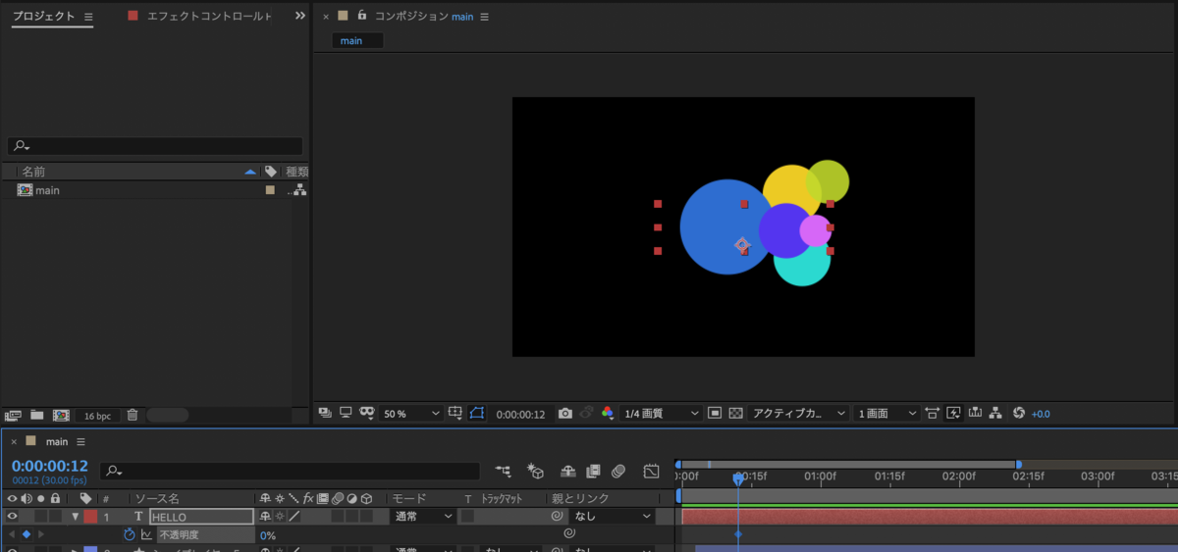Open the timeline button in viewer footer
1178x552 pixels.
(975, 414)
